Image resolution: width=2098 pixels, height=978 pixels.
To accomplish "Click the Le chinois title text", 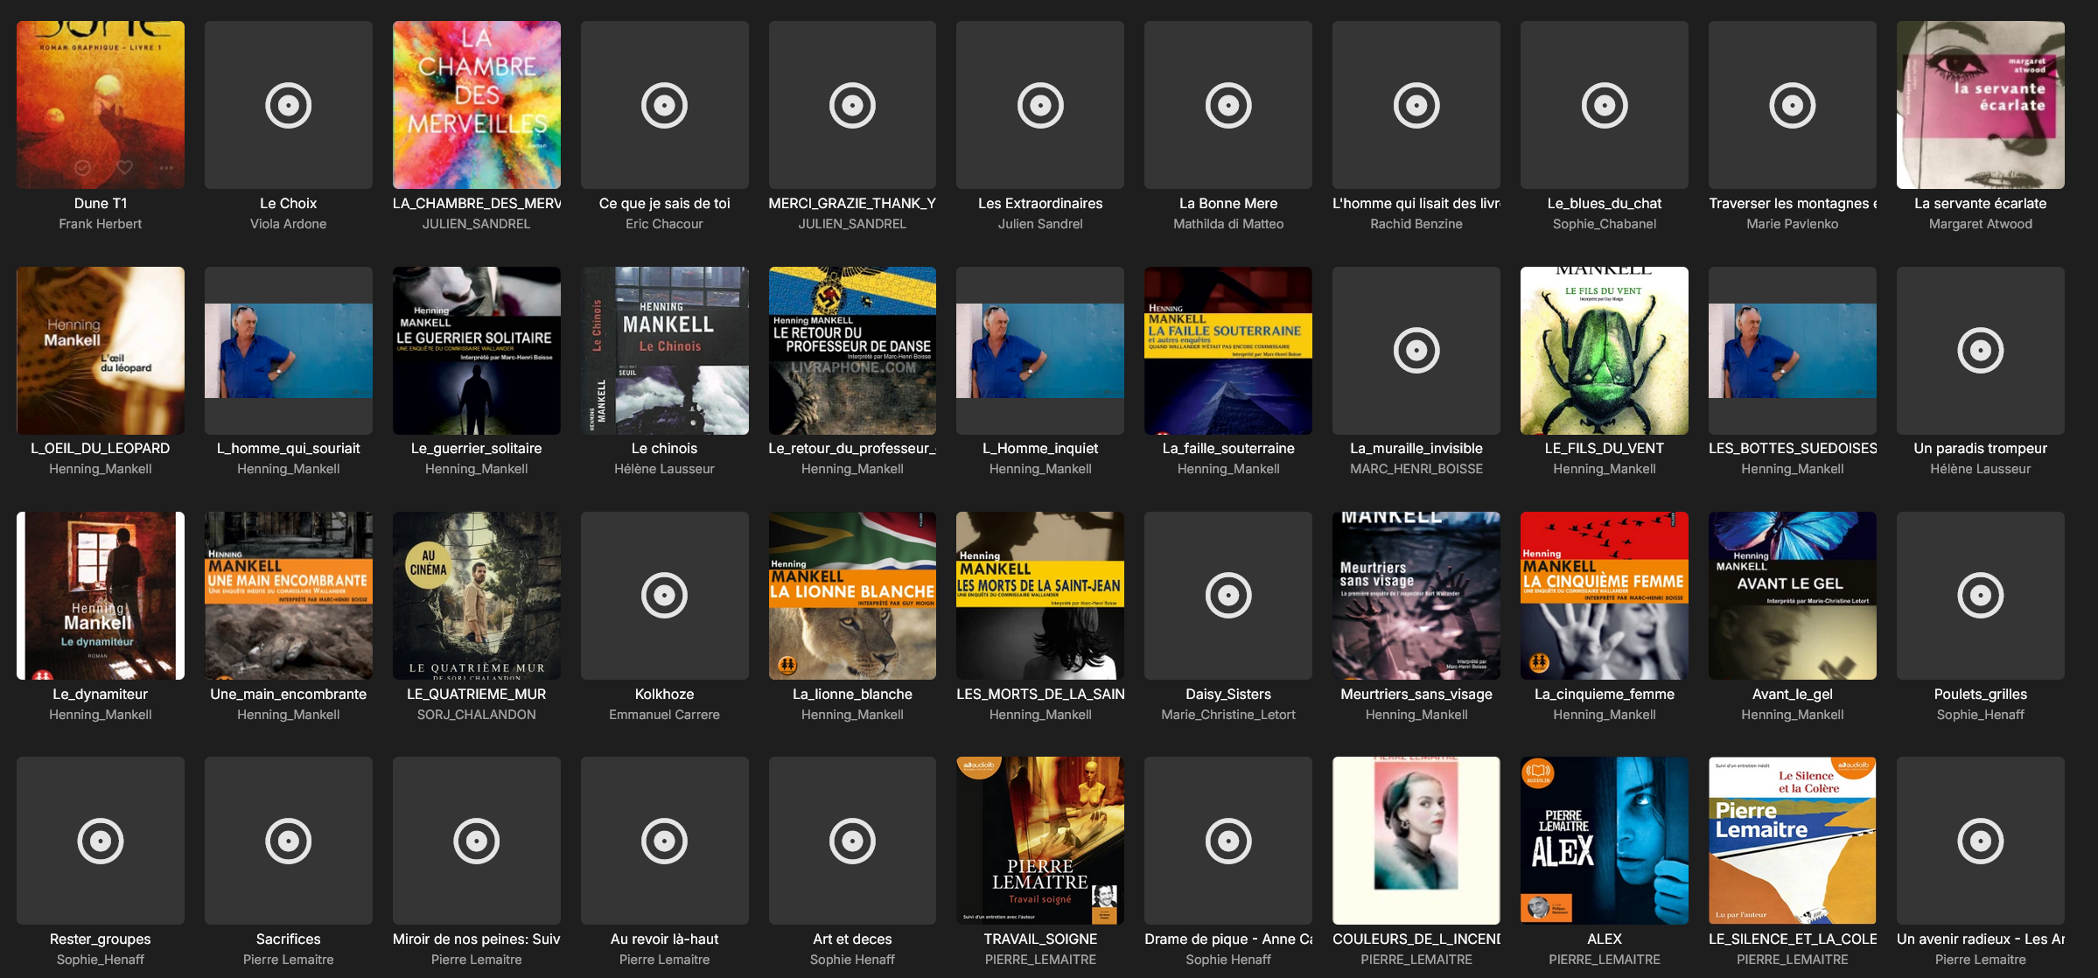I will 664,449.
